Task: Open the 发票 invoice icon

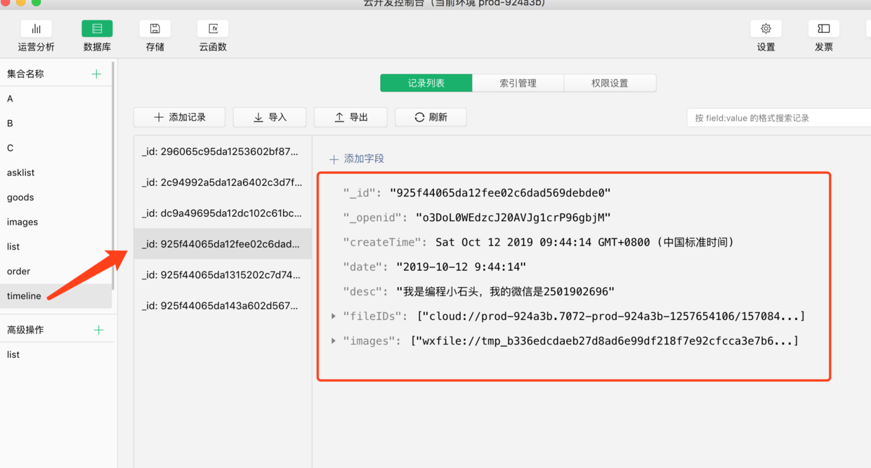Action: pyautogui.click(x=824, y=29)
